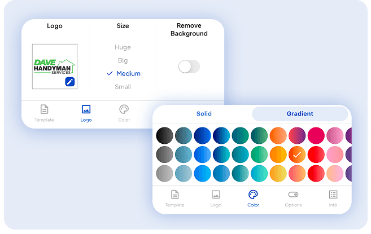Pick the Big logo size

click(x=123, y=60)
